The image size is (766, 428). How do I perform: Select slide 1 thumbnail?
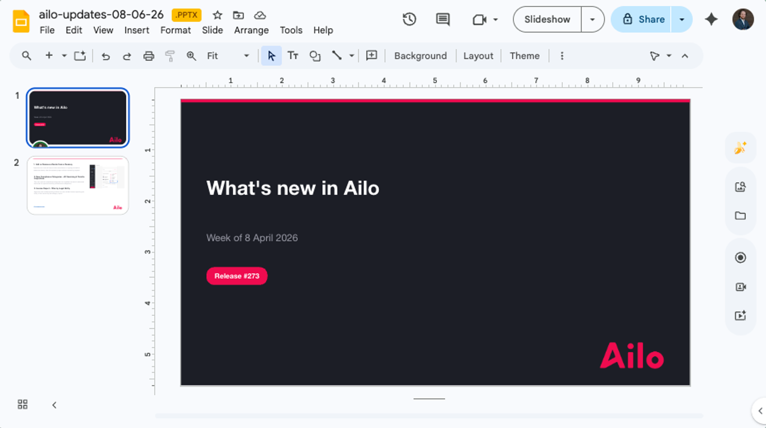pos(78,118)
